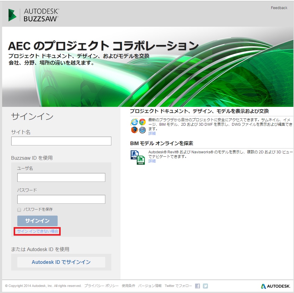Viewport: 294px width, 293px height.
Task: Click the copyright 2014 Autodesk text
Action: (43, 286)
